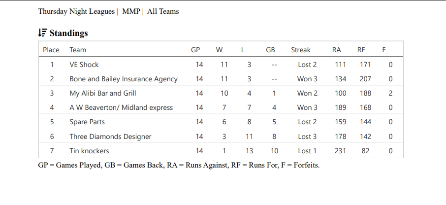Click the Place column header
The image size is (446, 205).
click(x=51, y=50)
